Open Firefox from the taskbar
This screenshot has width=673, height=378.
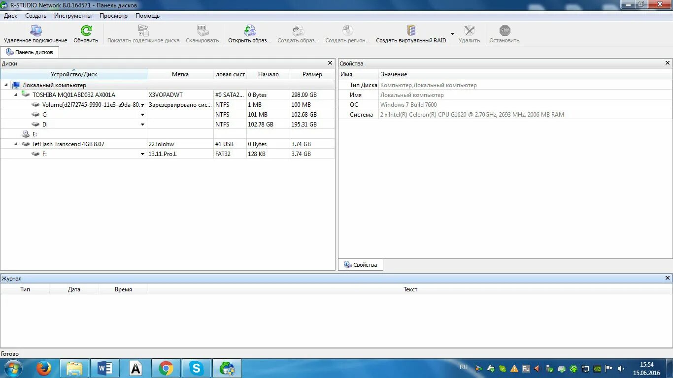click(44, 368)
